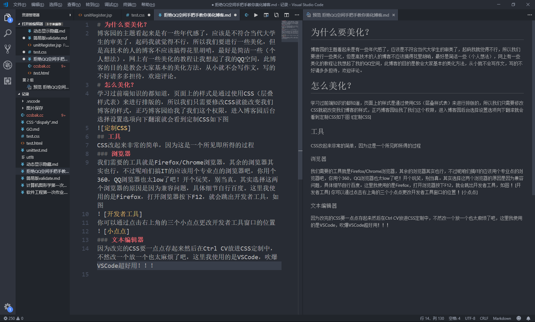Screen dimensions: 535x322
Task: Open the 文件(F) menu
Action: [20, 4]
